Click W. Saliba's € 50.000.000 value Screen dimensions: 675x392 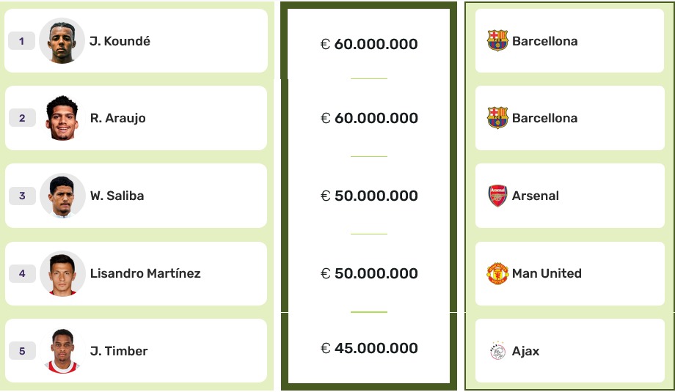(369, 196)
